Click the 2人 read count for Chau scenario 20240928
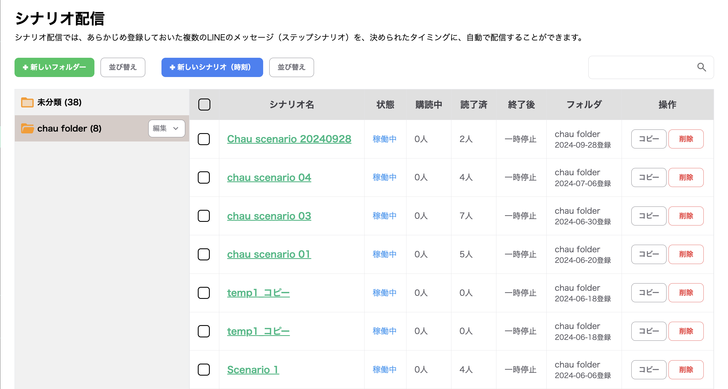This screenshot has width=728, height=389. pos(466,139)
